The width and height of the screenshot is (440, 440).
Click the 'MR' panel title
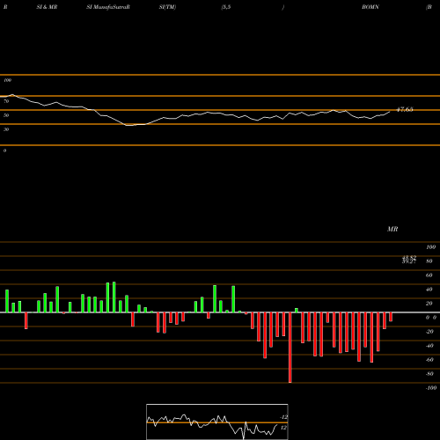tap(392, 229)
